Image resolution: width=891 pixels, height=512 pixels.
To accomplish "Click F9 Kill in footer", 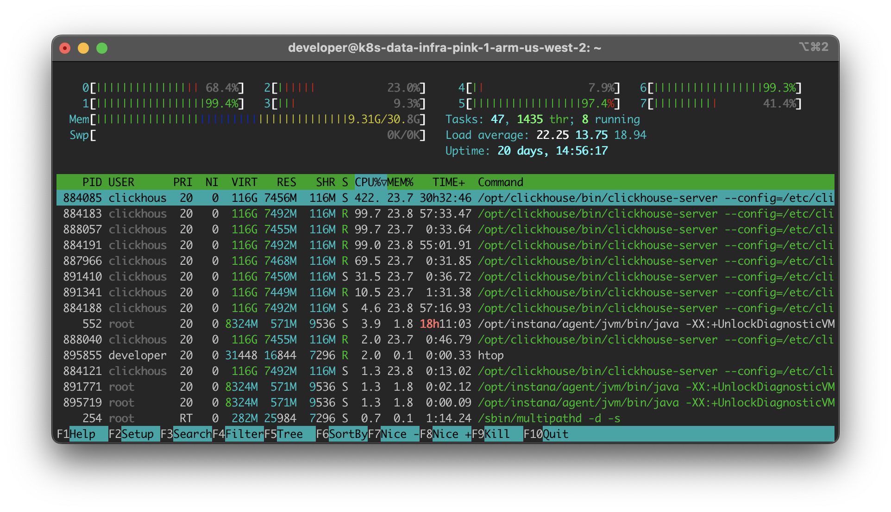I will pos(497,434).
